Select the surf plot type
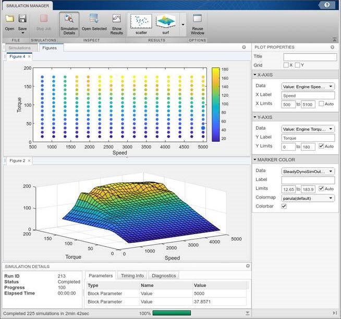The height and width of the screenshot is (319, 341). (165, 23)
